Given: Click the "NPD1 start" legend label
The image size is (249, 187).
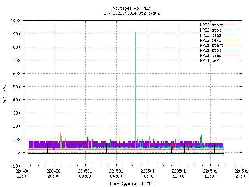Looking at the screenshot, I should coord(212,45).
